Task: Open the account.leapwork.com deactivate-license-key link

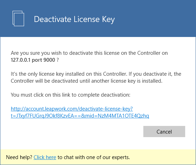Action: 80,112
